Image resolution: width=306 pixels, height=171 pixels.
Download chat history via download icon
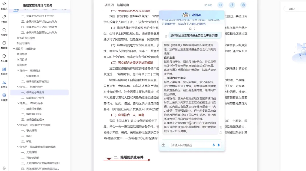coord(163,145)
